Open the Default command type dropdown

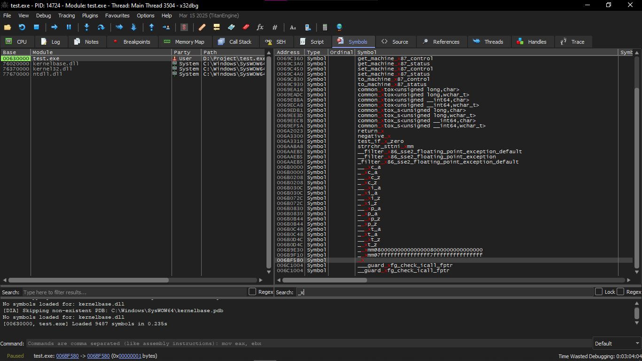pyautogui.click(x=616, y=344)
